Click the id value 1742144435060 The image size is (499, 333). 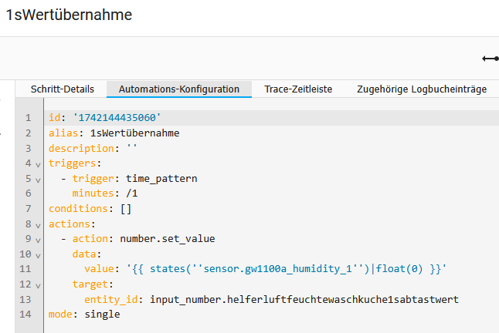coord(117,118)
